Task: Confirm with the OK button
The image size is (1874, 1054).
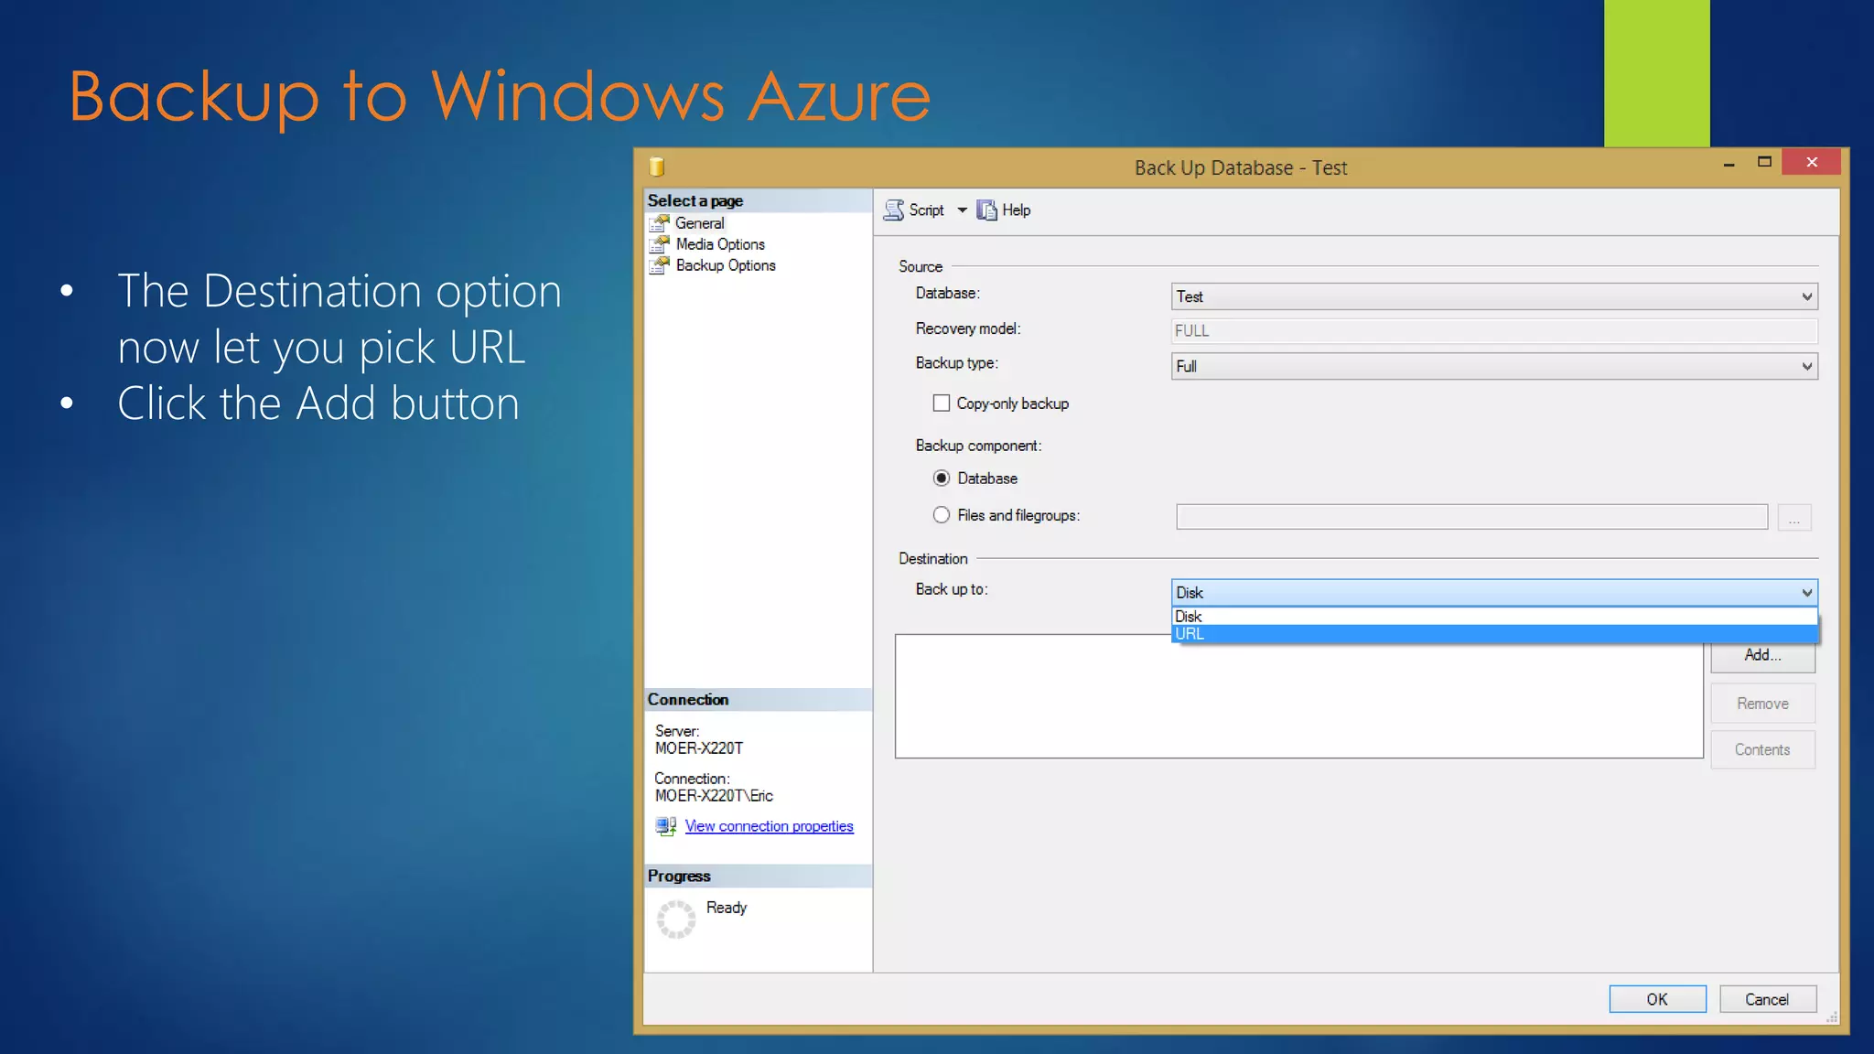Action: (x=1657, y=1000)
